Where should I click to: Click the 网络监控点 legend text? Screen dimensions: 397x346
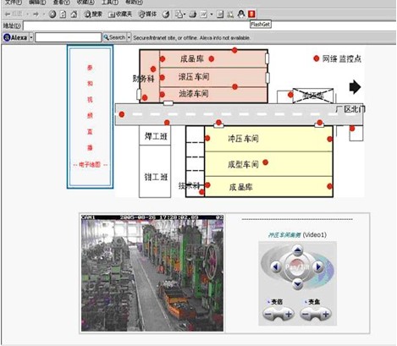point(342,58)
